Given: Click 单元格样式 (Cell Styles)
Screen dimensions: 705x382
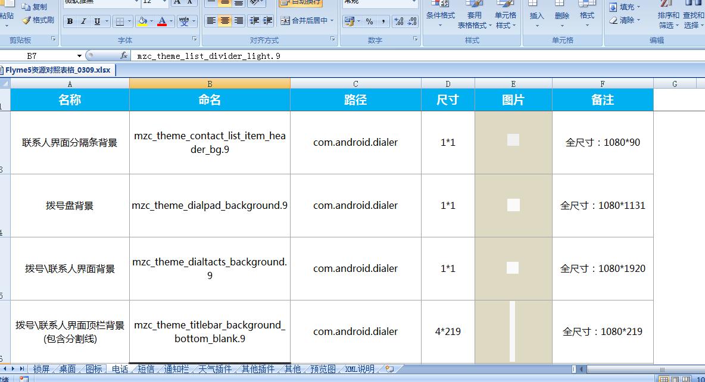Looking at the screenshot, I should (x=506, y=18).
